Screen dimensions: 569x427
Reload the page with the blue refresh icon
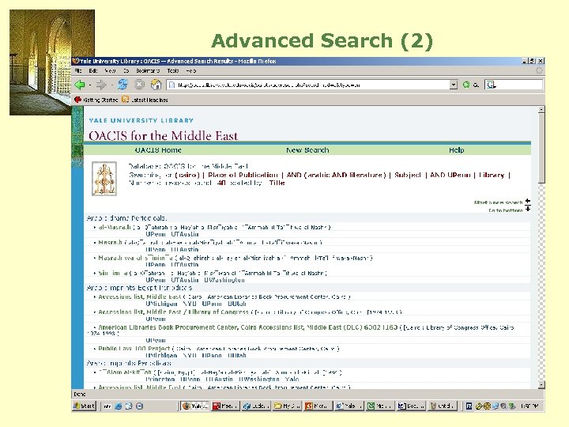click(x=122, y=85)
